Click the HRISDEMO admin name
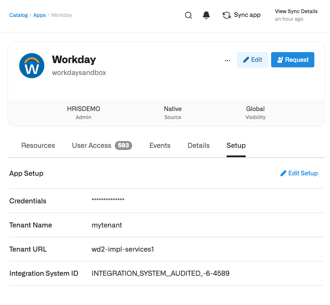 coord(83,109)
